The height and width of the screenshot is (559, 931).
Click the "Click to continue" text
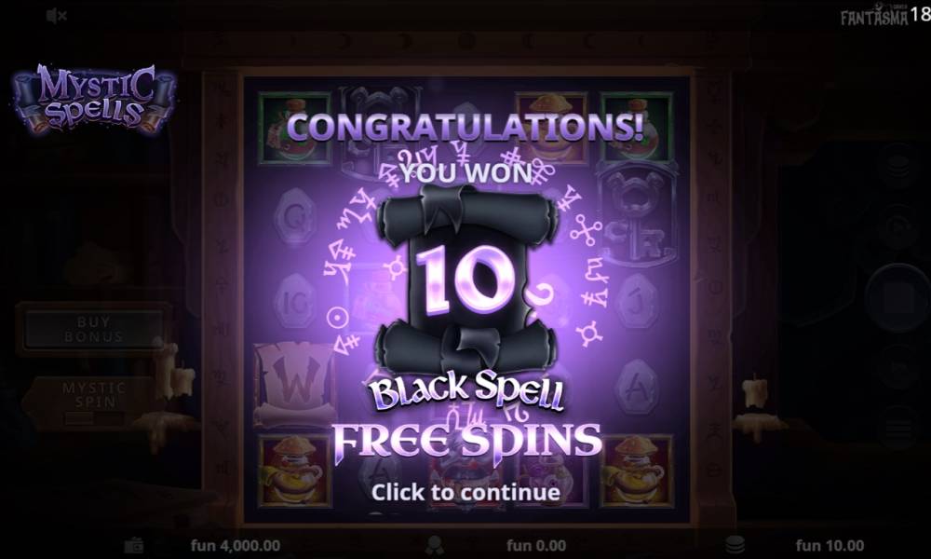pos(465,492)
